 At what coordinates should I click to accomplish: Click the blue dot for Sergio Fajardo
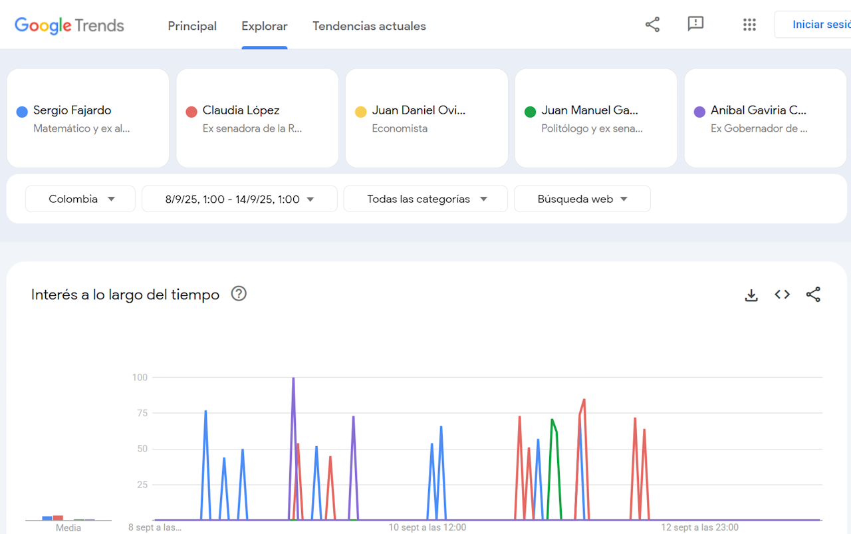pos(22,112)
